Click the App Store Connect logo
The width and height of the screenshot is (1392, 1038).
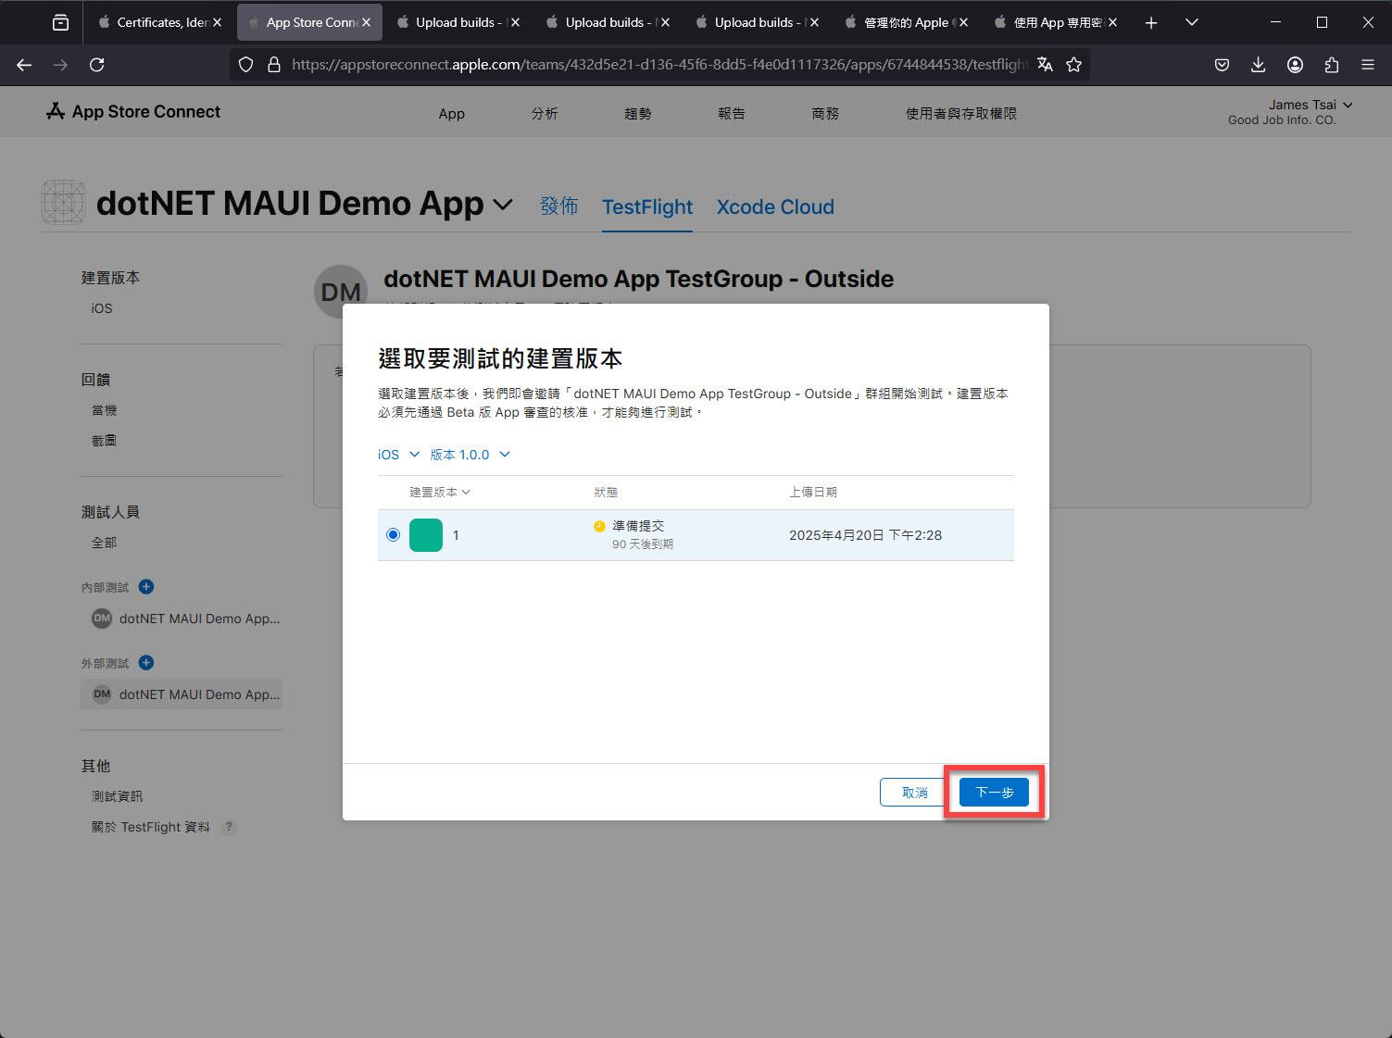click(x=133, y=111)
